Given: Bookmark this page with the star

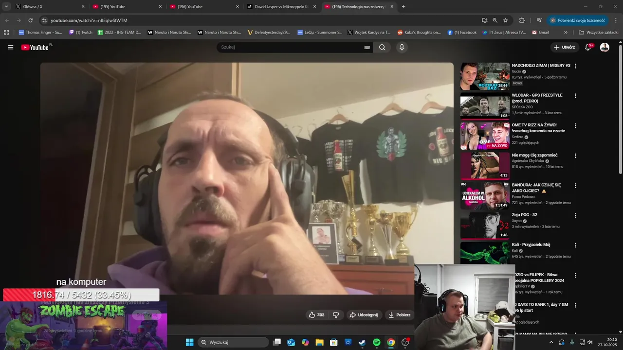Looking at the screenshot, I should click(x=506, y=20).
